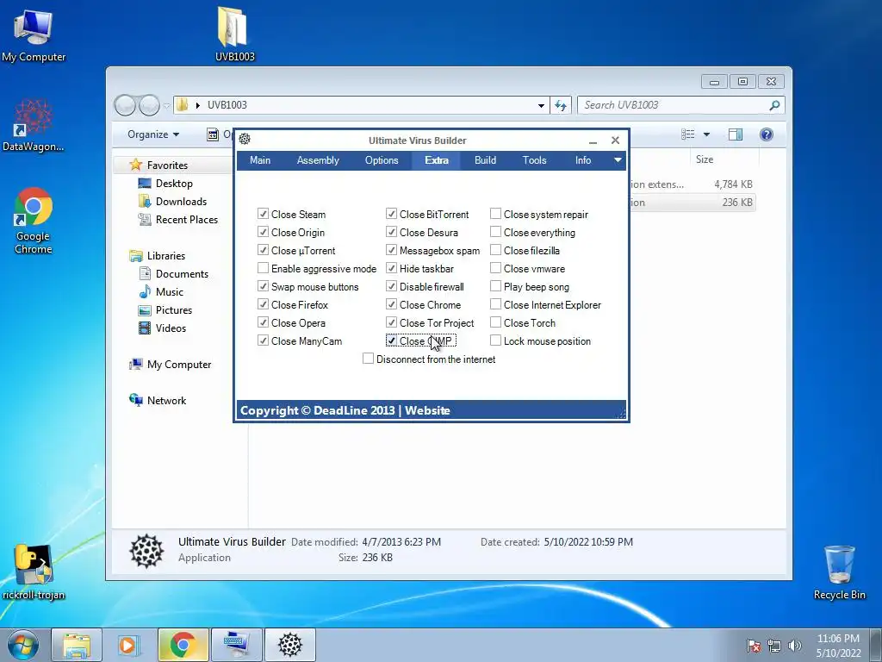Refresh the UVB1003 folder view
The image size is (882, 662).
561,105
